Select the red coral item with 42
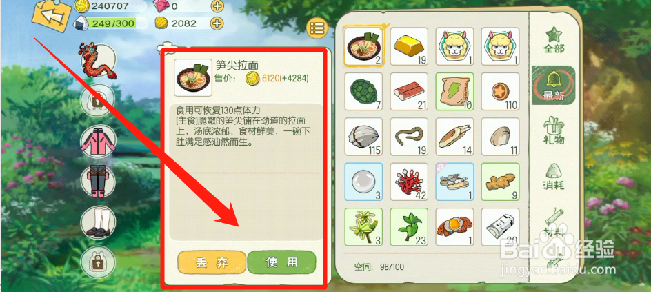Viewport: 651px width, 292px height. 409,182
